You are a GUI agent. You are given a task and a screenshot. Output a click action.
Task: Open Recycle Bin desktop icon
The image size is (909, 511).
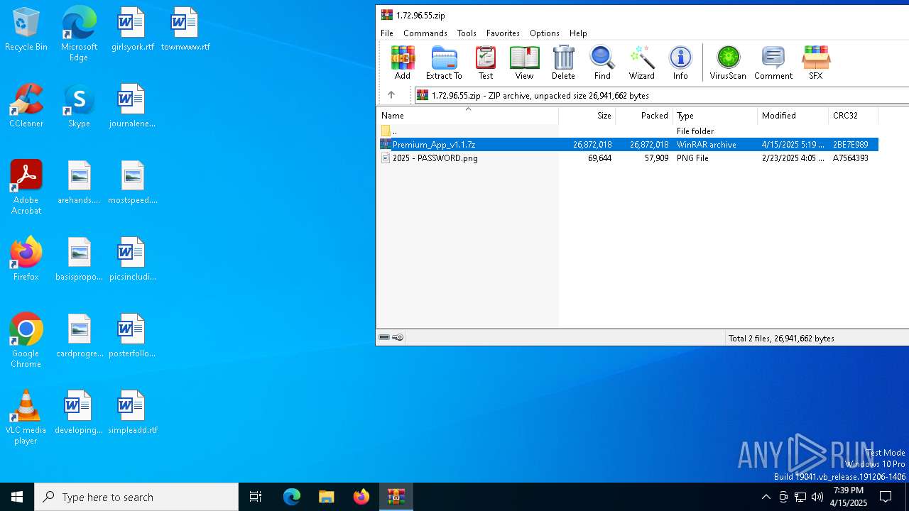pyautogui.click(x=26, y=29)
